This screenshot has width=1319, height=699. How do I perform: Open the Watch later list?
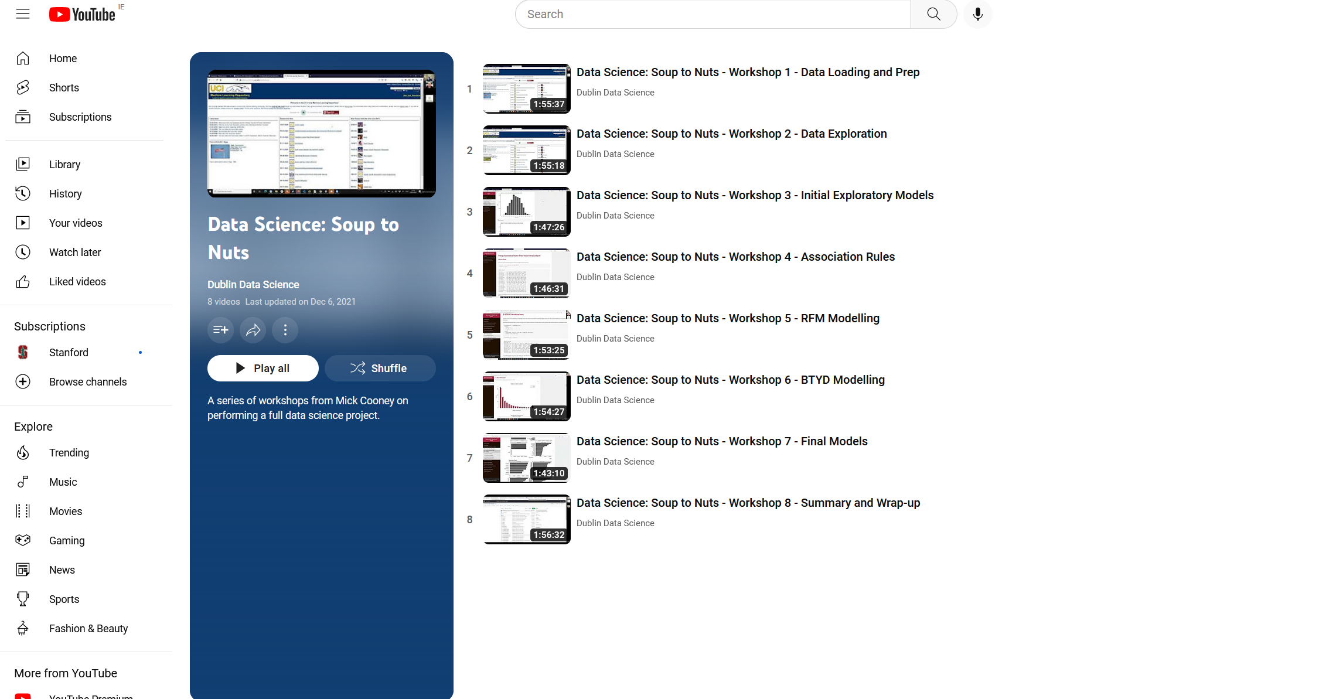75,253
